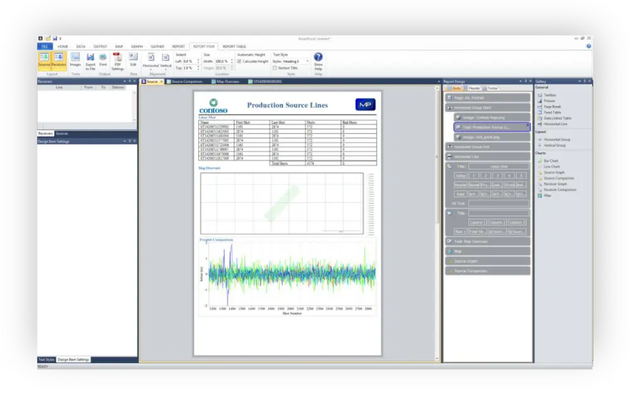This screenshot has width=628, height=404.
Task: Switch to the MAP ribbon tab
Action: point(119,46)
